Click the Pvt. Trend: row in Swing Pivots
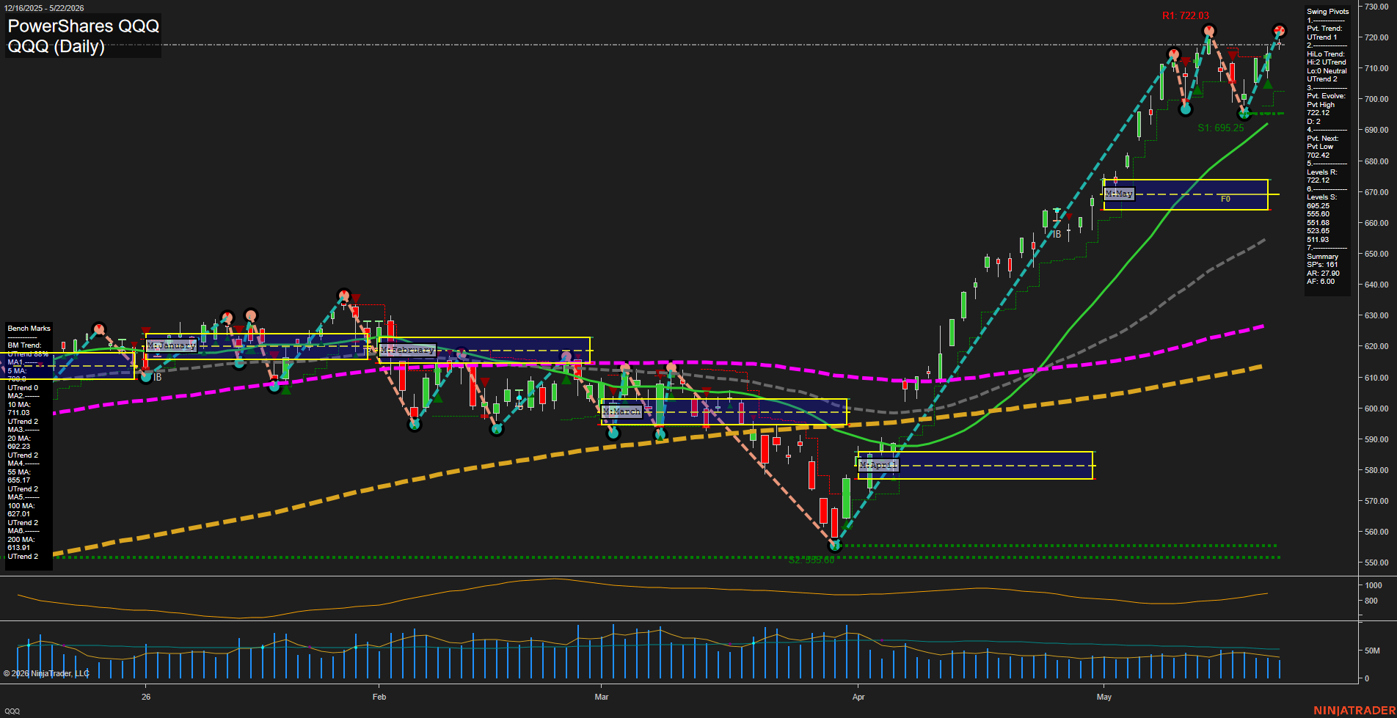The width and height of the screenshot is (1397, 718). pyautogui.click(x=1325, y=29)
